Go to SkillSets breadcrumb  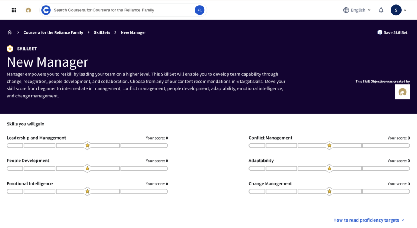(102, 32)
